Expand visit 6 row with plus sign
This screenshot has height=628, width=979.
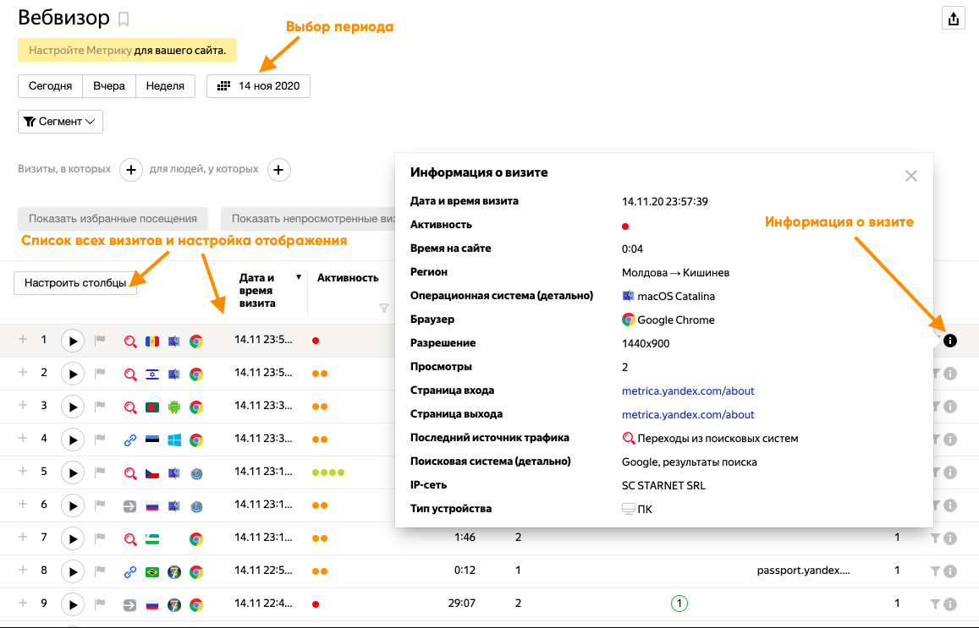point(23,504)
